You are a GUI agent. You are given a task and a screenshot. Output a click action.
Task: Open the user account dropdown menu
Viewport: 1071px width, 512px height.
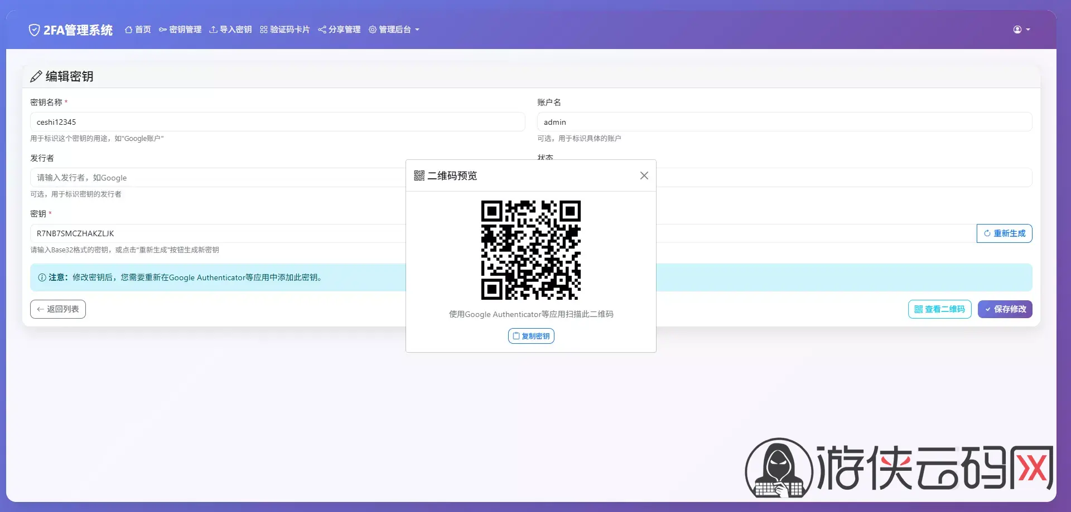click(x=1021, y=30)
